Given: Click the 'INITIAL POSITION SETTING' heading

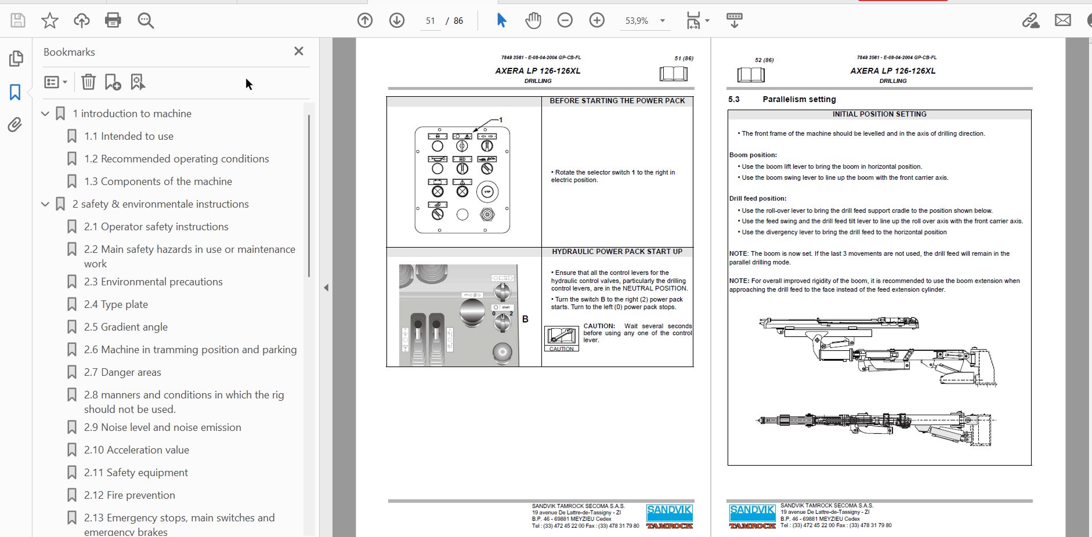Looking at the screenshot, I should pyautogui.click(x=880, y=114).
